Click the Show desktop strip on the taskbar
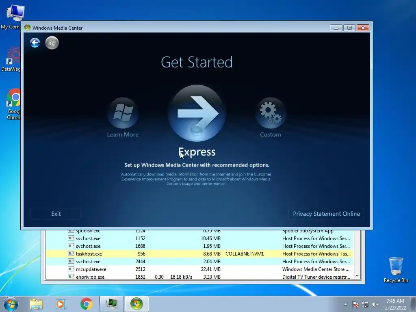This screenshot has width=416, height=312. pos(414,304)
